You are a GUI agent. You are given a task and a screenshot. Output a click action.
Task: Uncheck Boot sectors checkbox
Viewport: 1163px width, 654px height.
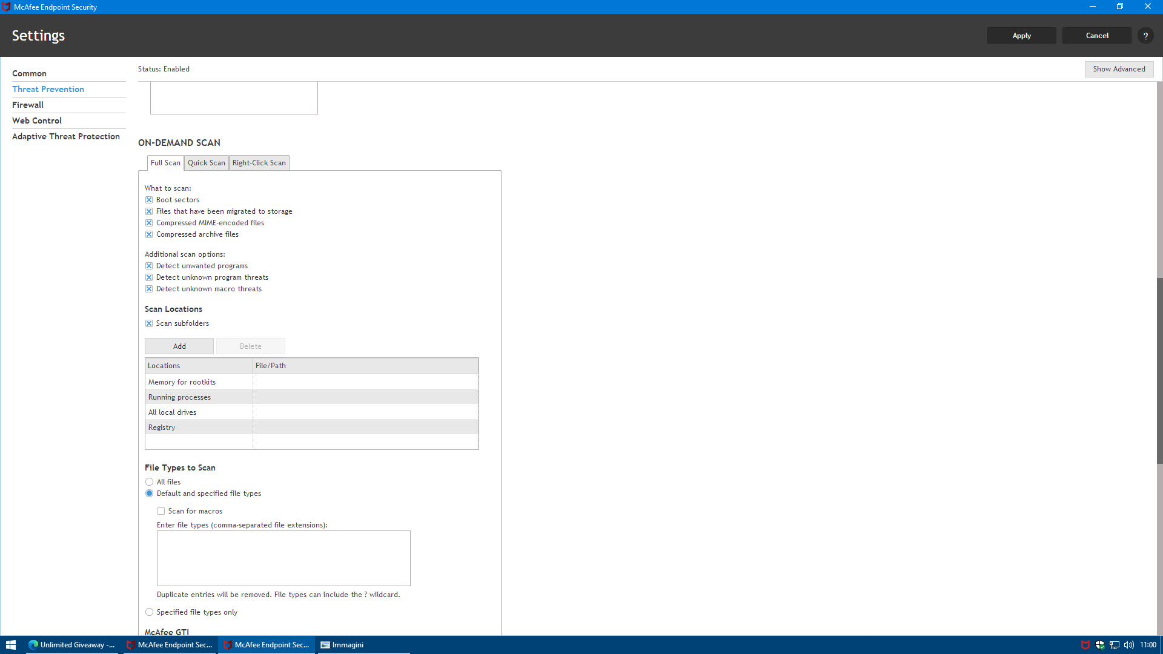point(149,200)
